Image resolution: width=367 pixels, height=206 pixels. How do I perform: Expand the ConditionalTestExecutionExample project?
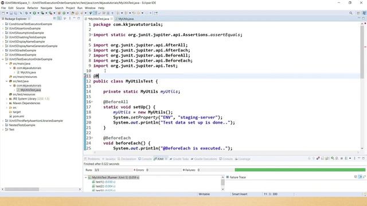(x=3, y=24)
